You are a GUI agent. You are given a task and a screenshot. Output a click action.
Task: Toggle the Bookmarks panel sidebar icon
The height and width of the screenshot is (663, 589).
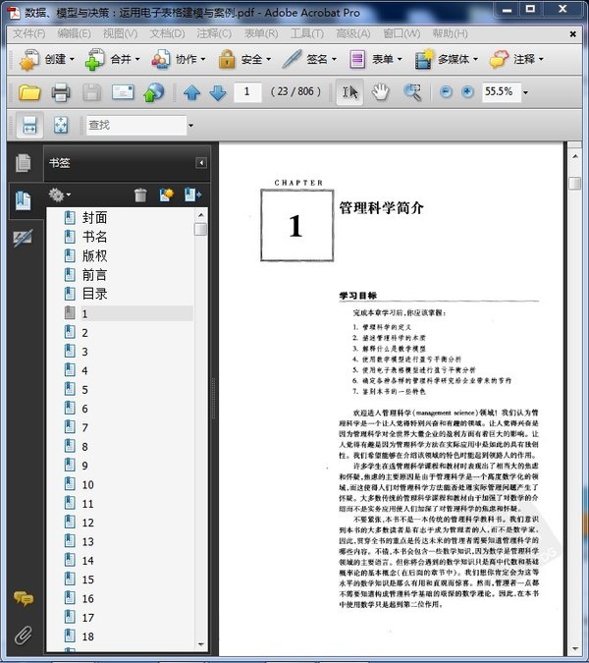pyautogui.click(x=24, y=200)
